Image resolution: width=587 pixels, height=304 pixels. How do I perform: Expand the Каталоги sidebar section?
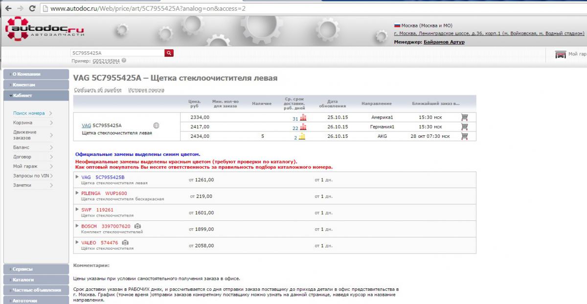point(36,280)
